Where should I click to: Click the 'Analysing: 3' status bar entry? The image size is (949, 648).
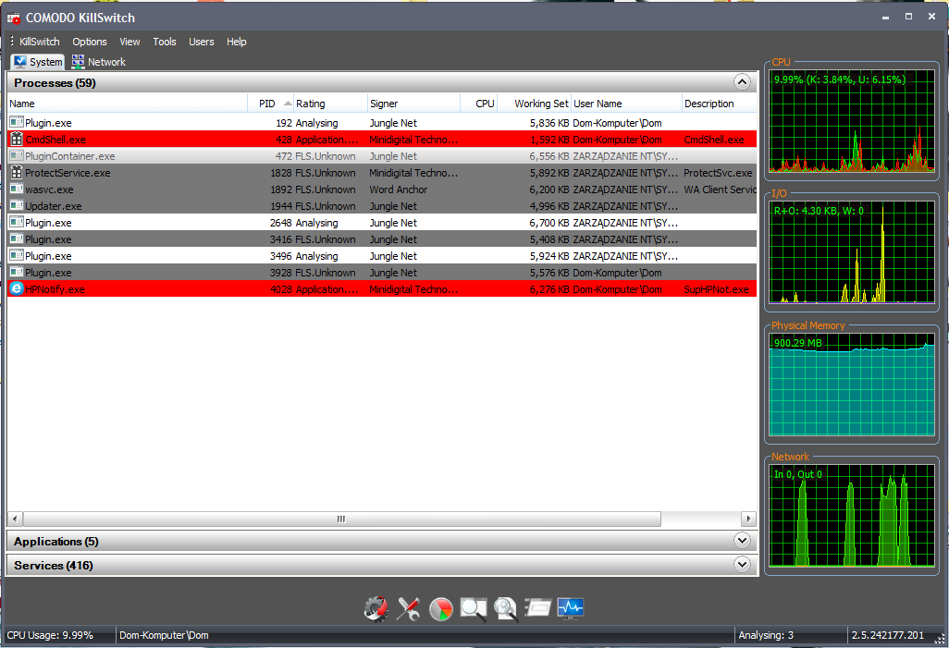tap(766, 635)
